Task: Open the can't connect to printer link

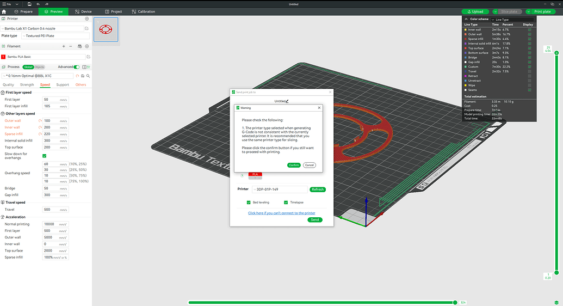Action: (282, 213)
